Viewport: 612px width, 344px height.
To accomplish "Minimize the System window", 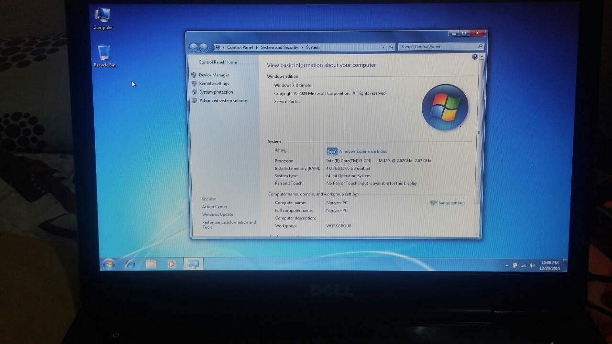I will 454,33.
